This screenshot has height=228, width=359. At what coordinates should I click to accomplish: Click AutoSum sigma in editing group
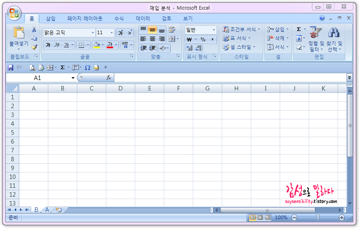click(299, 29)
